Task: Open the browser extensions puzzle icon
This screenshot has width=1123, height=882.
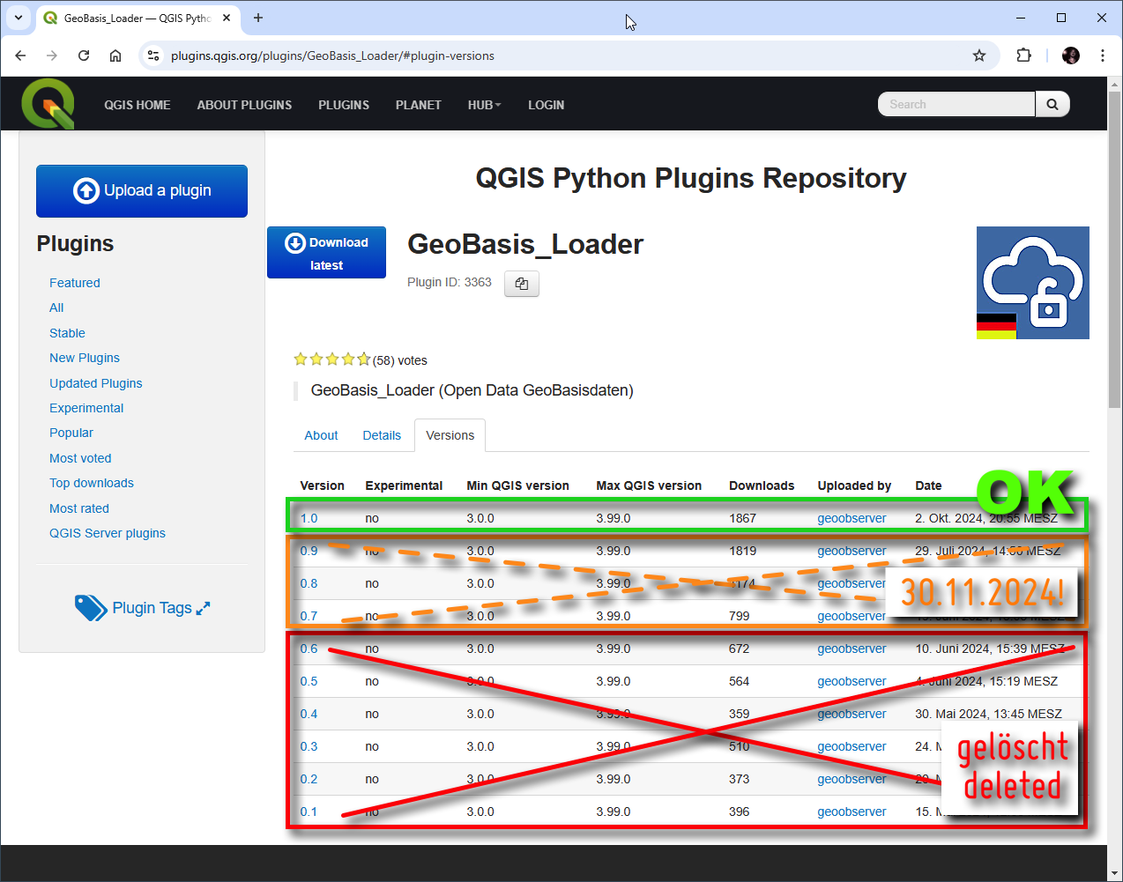Action: pos(1023,56)
